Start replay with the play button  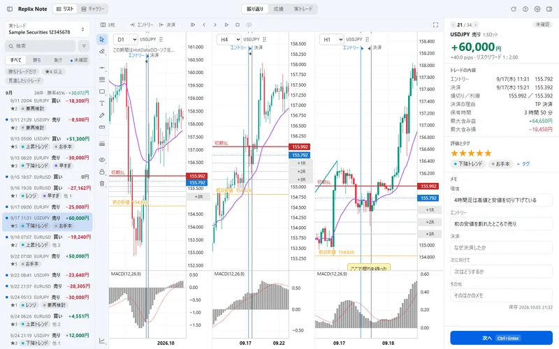(226, 25)
